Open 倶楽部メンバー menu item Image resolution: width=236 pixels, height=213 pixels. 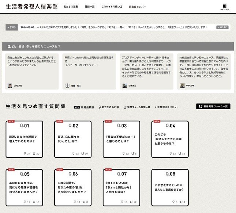tap(137, 7)
